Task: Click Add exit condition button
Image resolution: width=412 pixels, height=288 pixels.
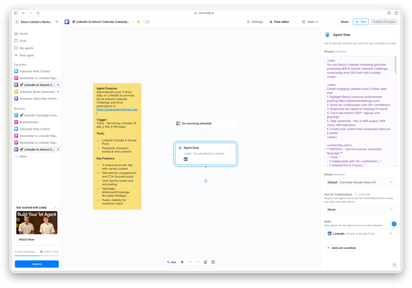Action: 342,248
